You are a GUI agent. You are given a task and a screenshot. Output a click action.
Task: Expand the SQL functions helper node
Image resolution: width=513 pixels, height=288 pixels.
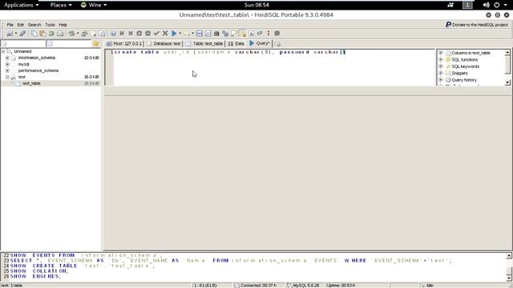click(441, 60)
